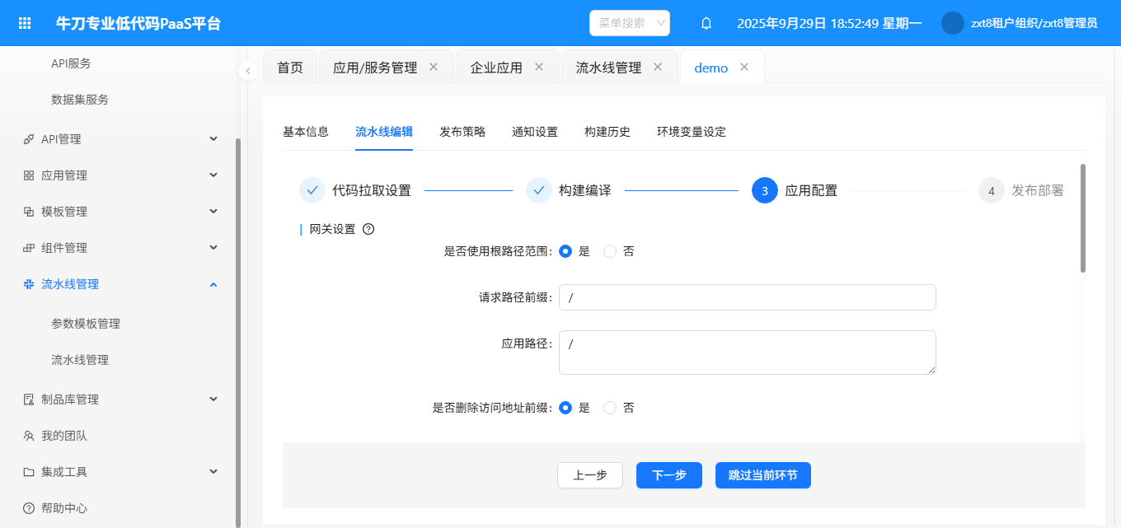This screenshot has height=528, width=1121.
Task: Click the 请求路径前缀 input field
Action: pyautogui.click(x=747, y=297)
